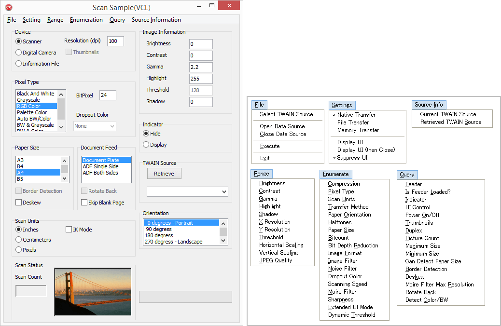The height and width of the screenshot is (326, 501).
Task: Click the Golden Gate bridge preview thumbnail
Action: click(93, 292)
